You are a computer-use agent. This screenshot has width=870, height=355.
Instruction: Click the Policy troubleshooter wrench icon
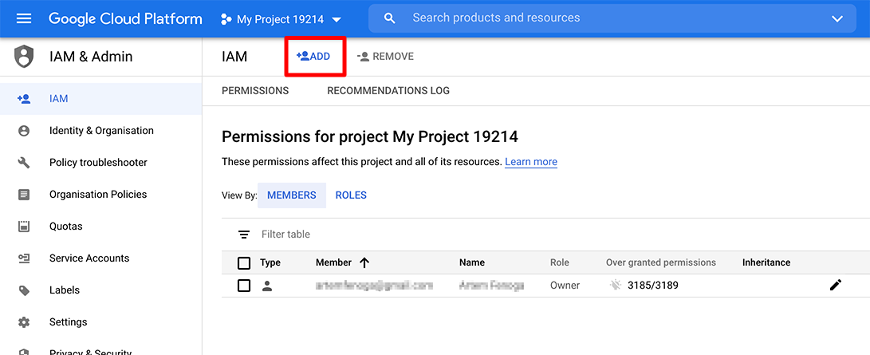(x=24, y=163)
